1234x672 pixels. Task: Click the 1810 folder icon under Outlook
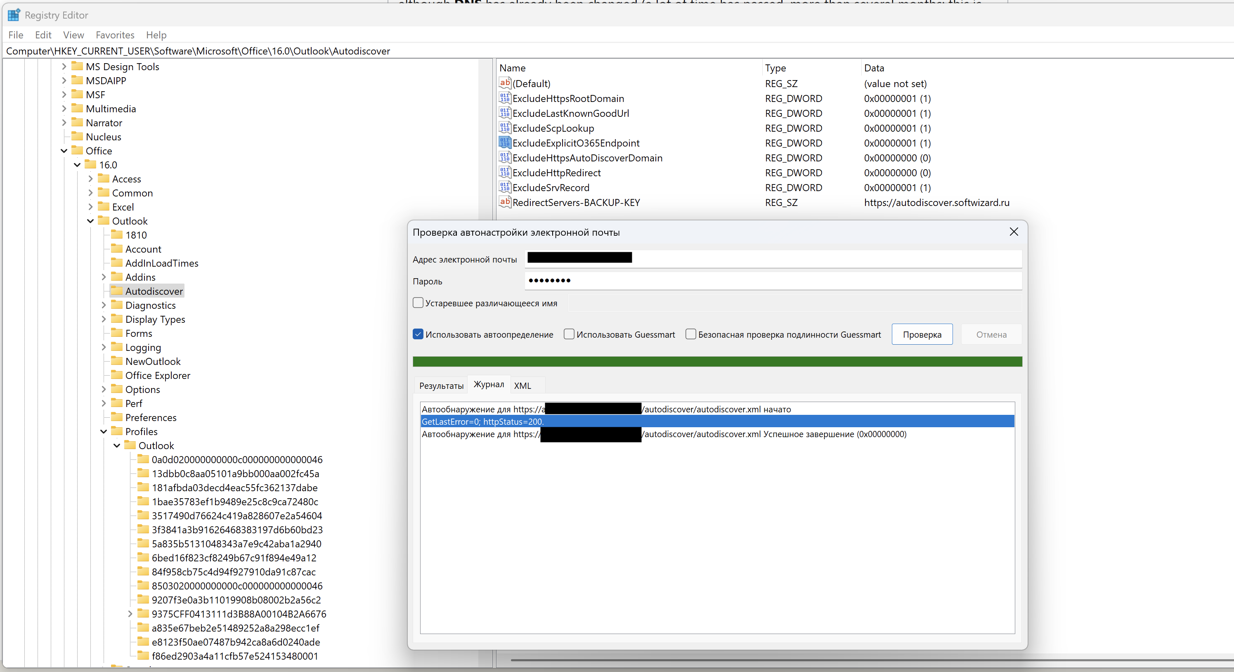coord(116,235)
